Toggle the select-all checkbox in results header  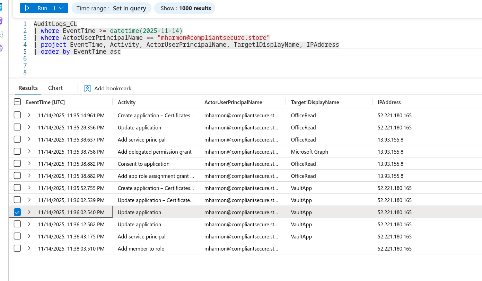(x=17, y=102)
